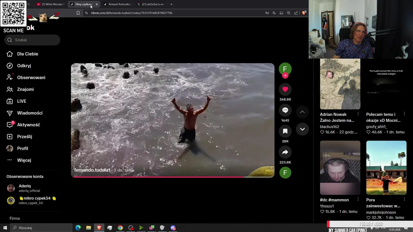
Task: Click the Szukaj search field
Action: [x=32, y=40]
